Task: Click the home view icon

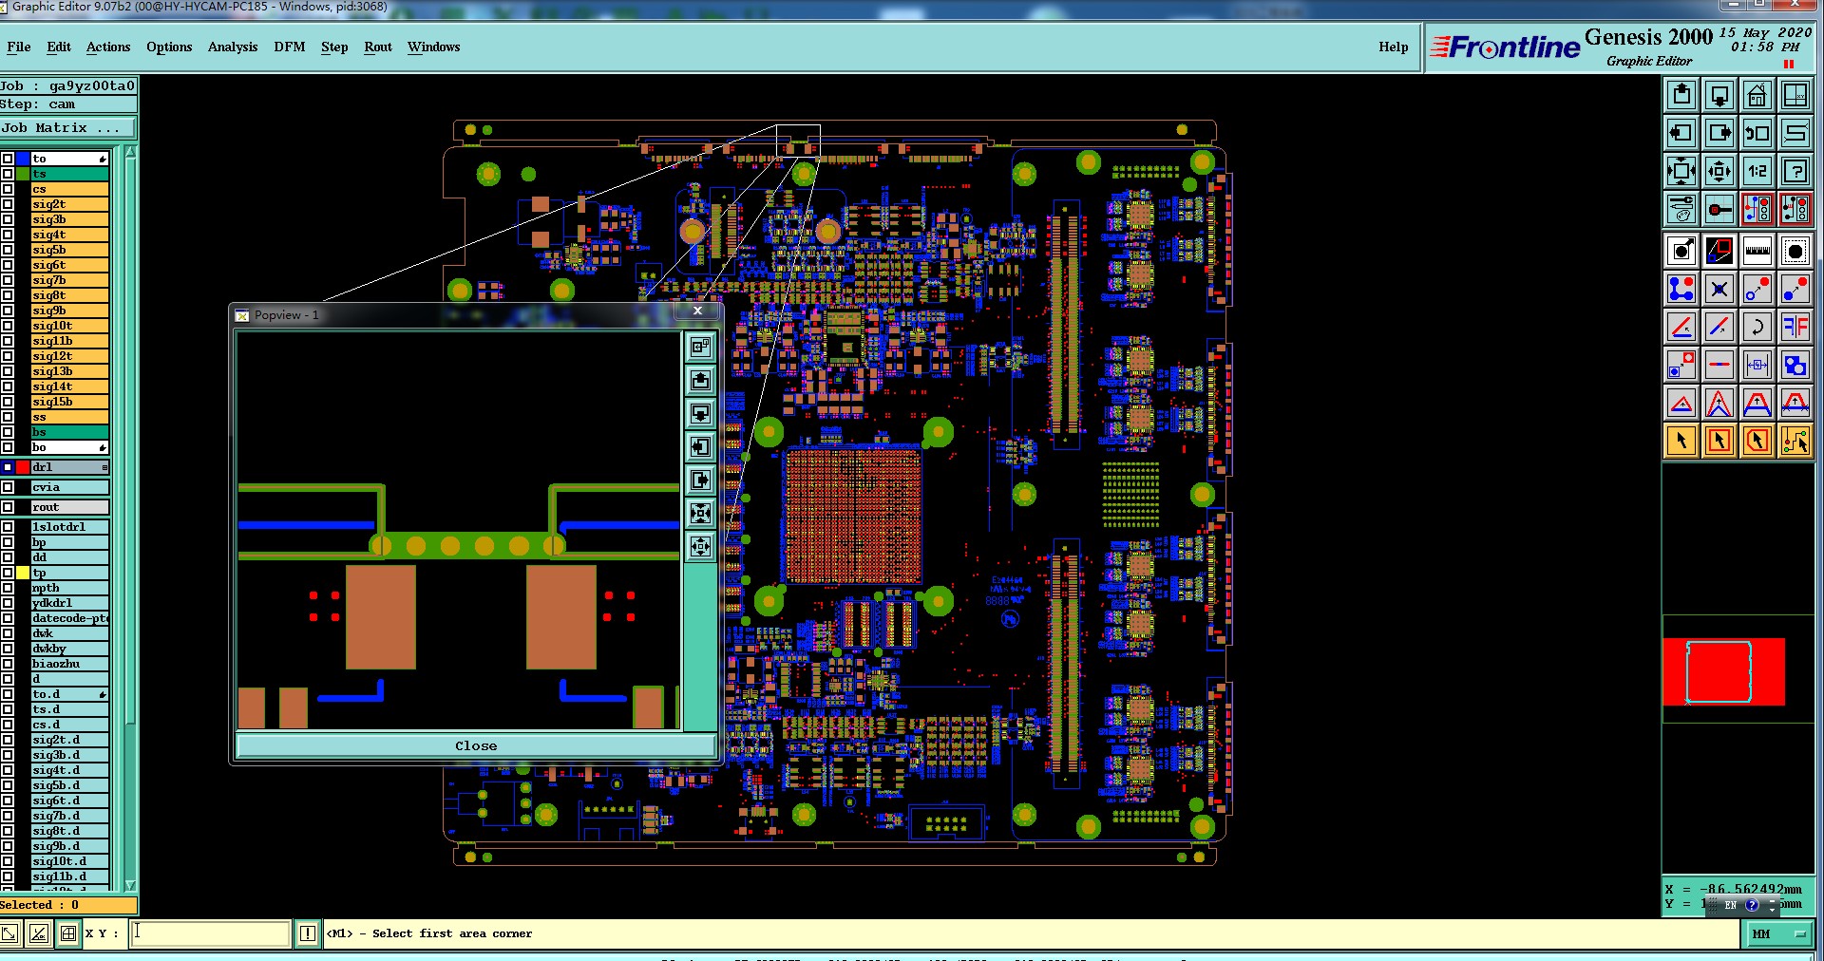Action: [1757, 95]
